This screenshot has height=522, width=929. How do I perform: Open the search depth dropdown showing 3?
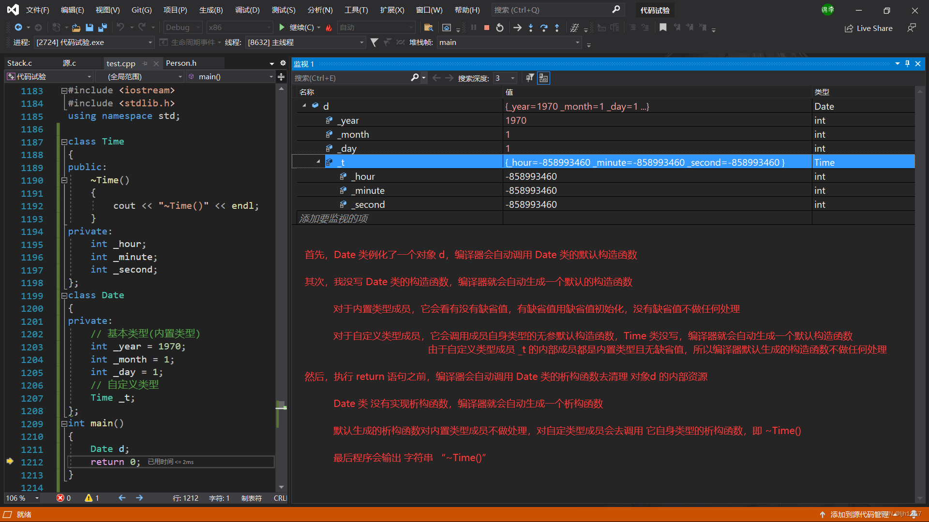pos(505,78)
